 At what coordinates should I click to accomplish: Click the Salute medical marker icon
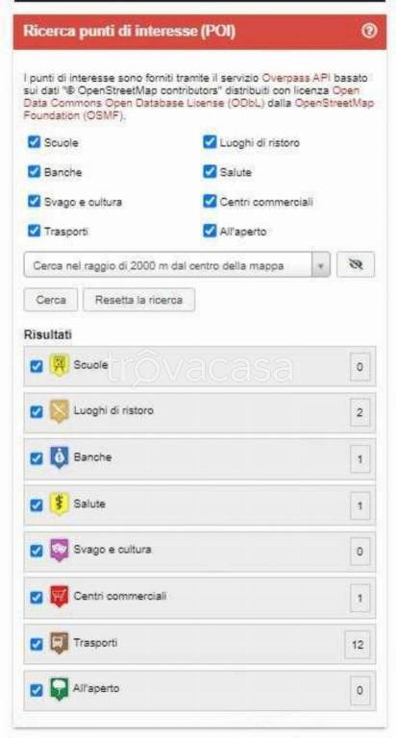pos(60,504)
